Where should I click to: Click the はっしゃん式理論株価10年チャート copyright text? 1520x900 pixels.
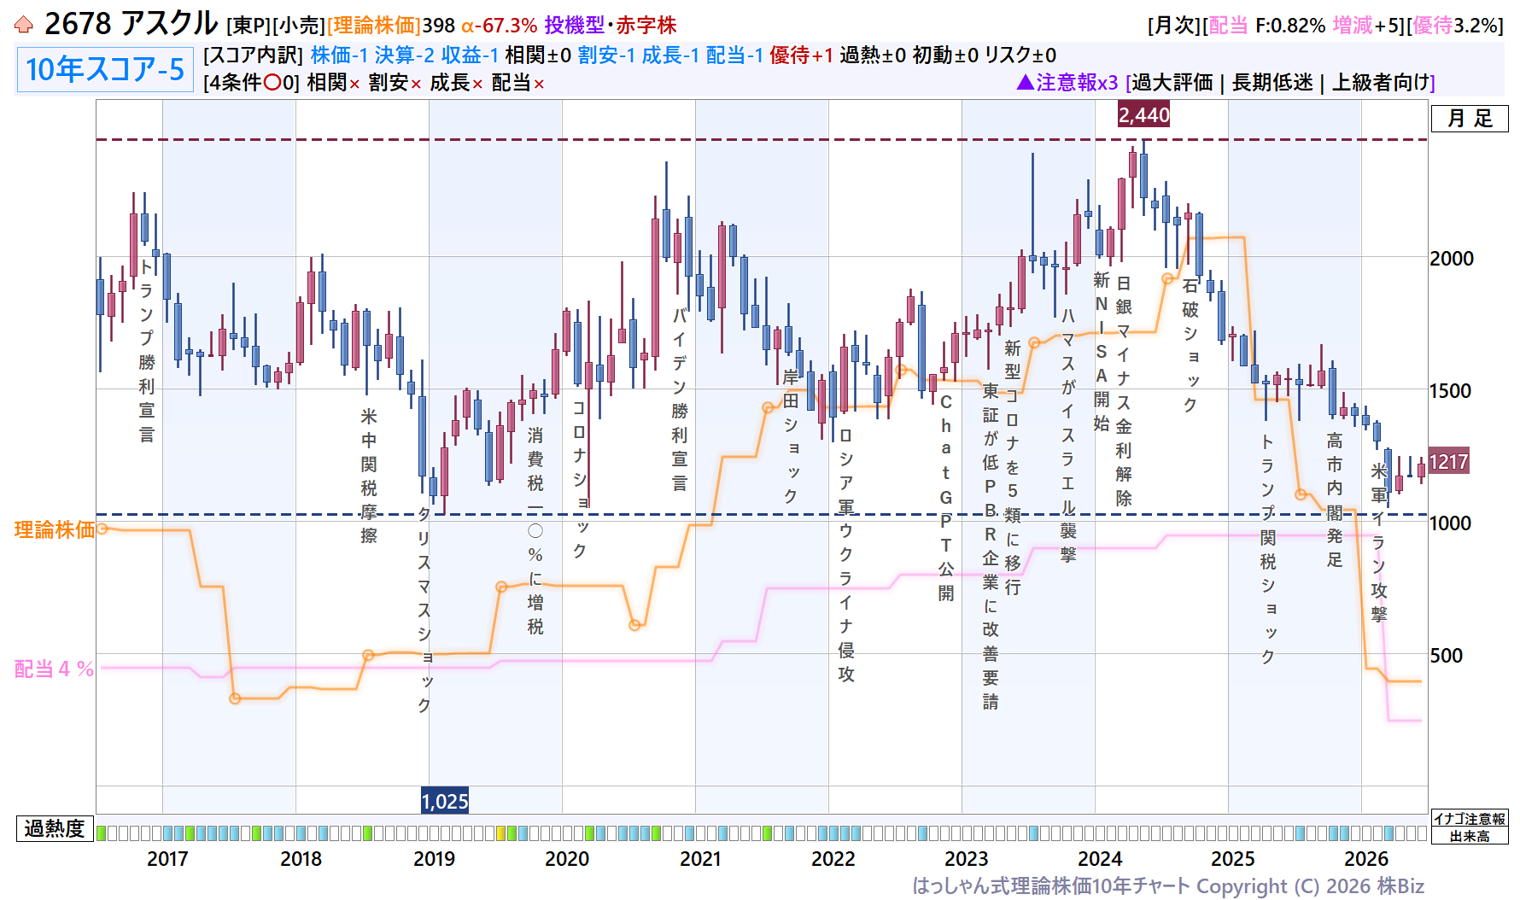tap(1168, 886)
